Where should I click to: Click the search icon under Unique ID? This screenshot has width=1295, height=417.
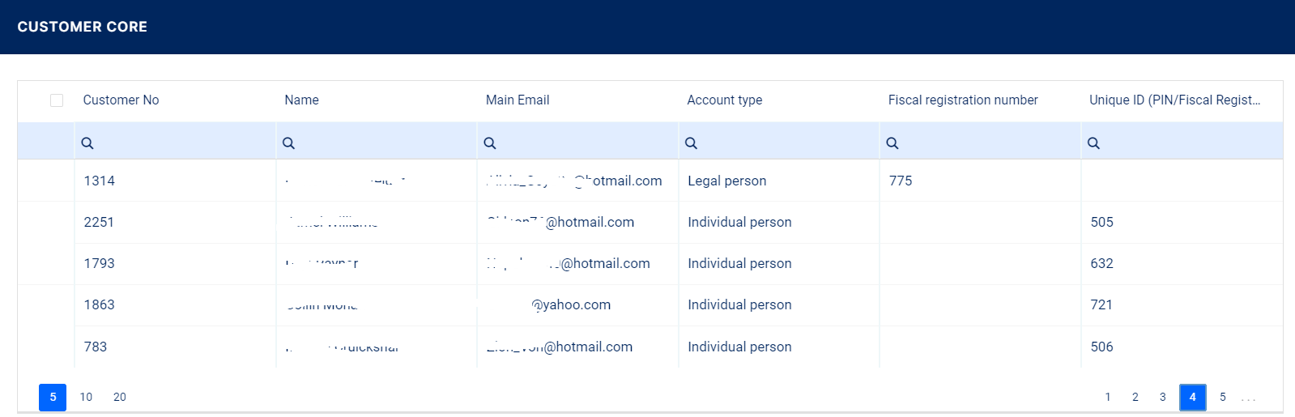coord(1093,143)
